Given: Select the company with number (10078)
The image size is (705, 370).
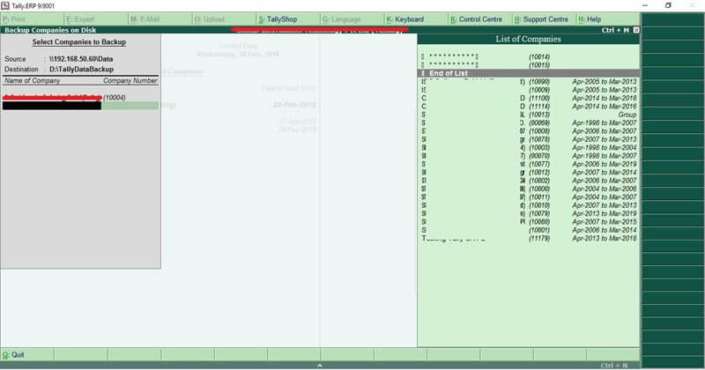Looking at the screenshot, I should click(528, 139).
